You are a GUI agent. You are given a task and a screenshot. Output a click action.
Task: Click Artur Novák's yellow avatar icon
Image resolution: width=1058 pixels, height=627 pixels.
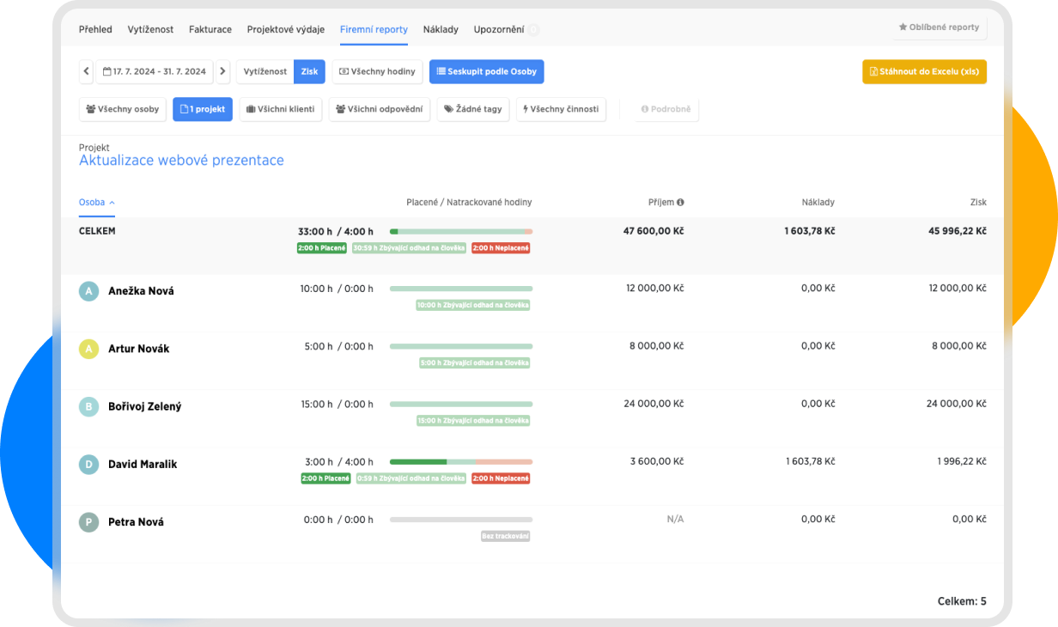(88, 349)
